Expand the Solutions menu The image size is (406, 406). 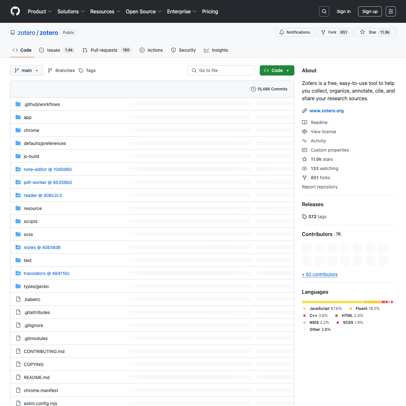(x=71, y=11)
